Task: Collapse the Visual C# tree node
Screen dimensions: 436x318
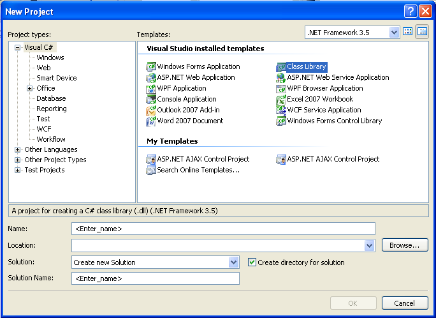Action: coord(17,48)
